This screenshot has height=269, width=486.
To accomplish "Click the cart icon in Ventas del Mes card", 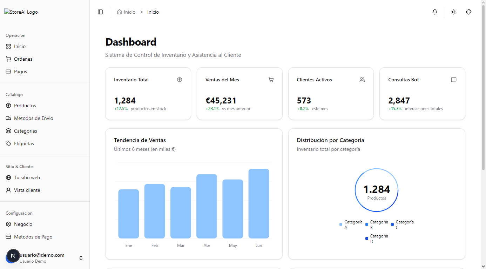I will [x=271, y=80].
